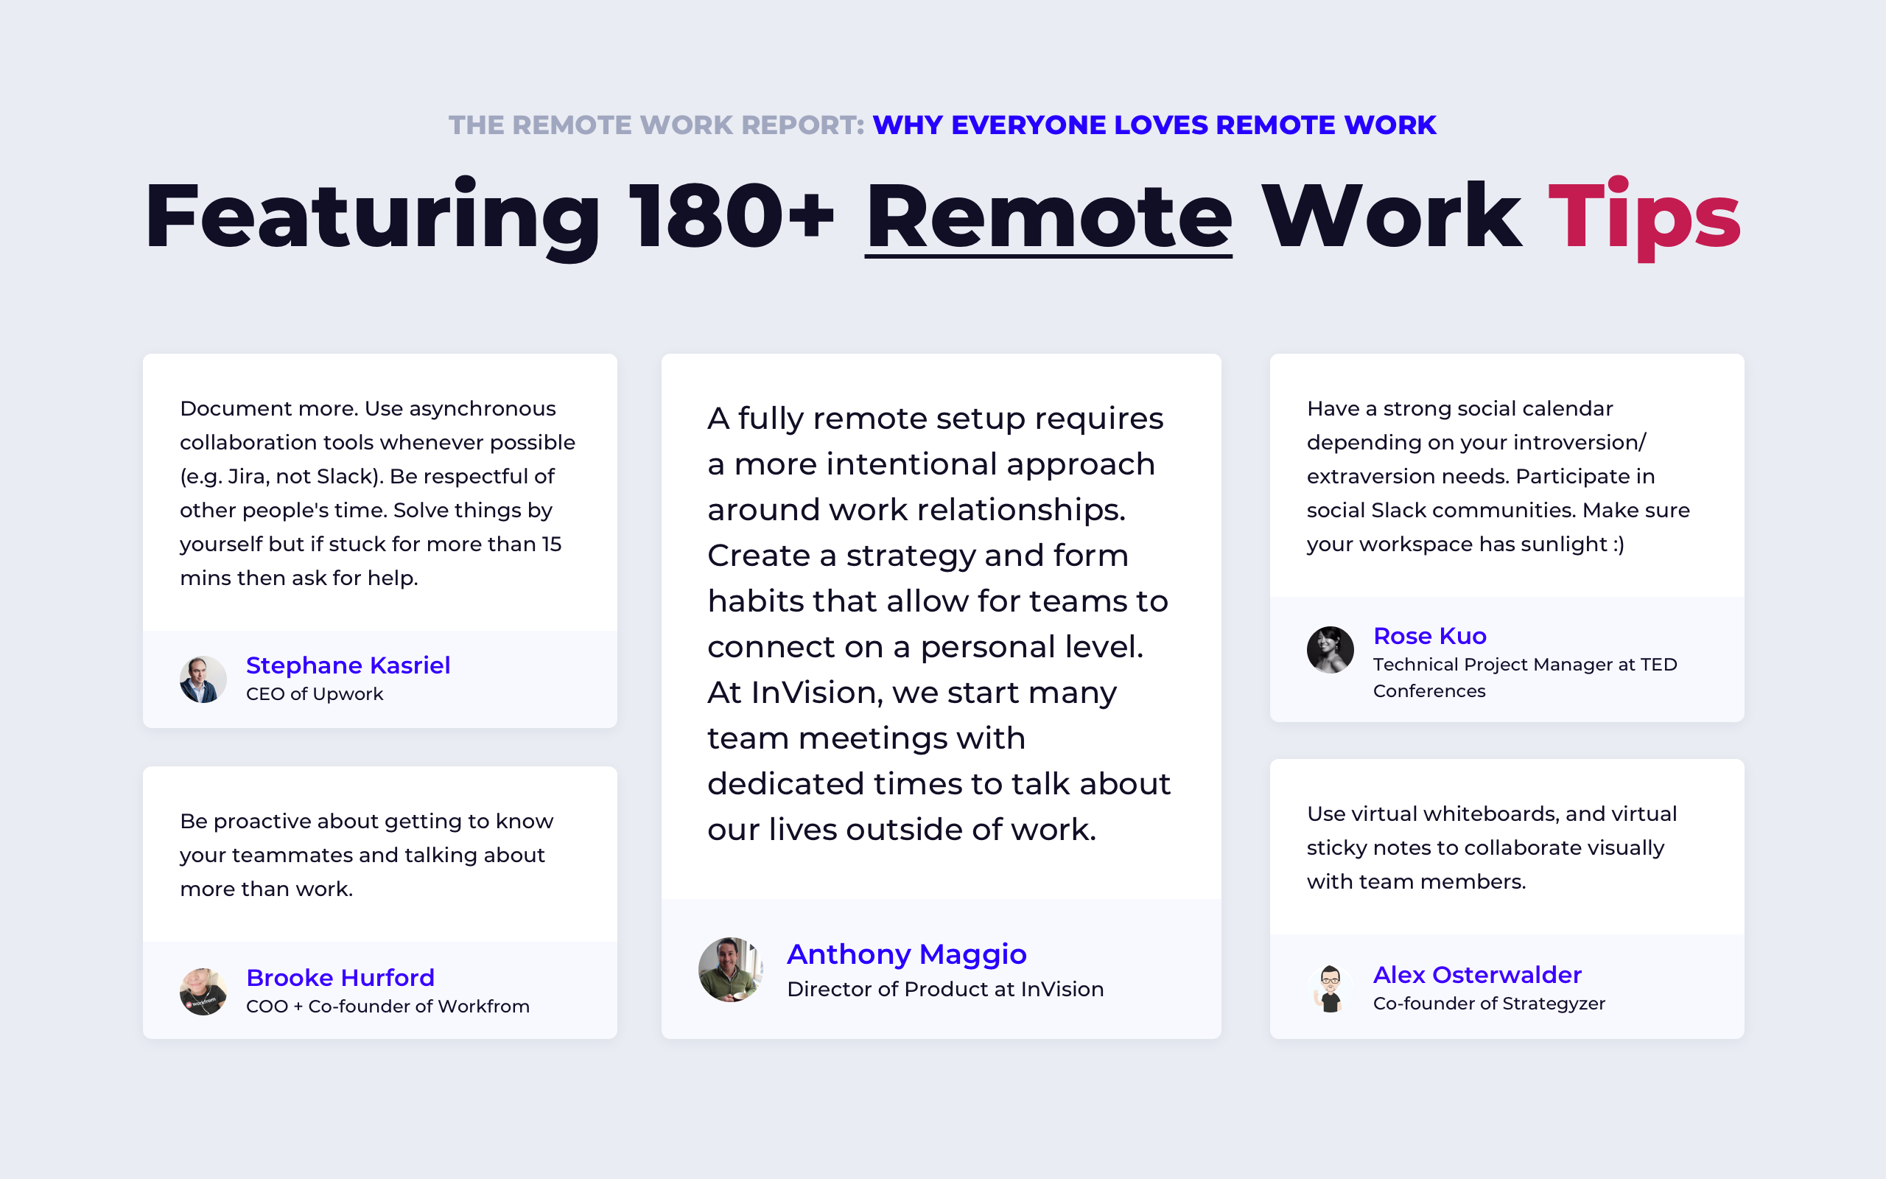Open the Anthony Maggio name link
Image resolution: width=1886 pixels, height=1179 pixels.
point(906,954)
